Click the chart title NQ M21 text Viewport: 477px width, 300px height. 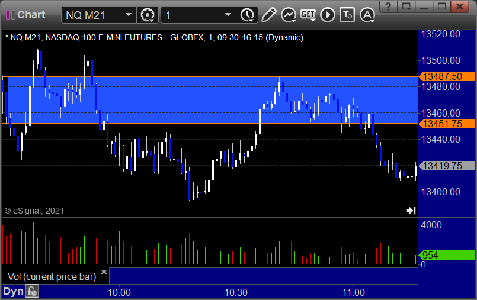[x=154, y=38]
